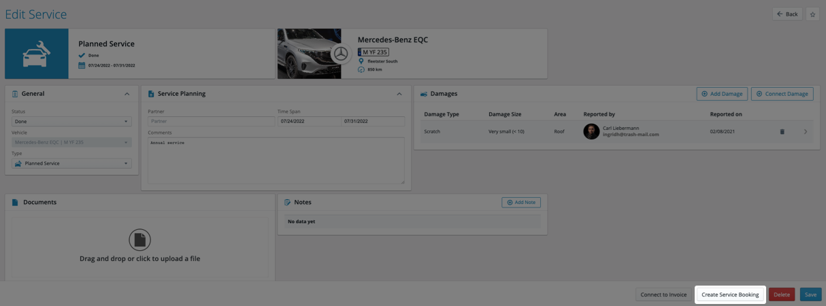
Task: Click the Notes panel pencil icon
Action: [x=287, y=203]
